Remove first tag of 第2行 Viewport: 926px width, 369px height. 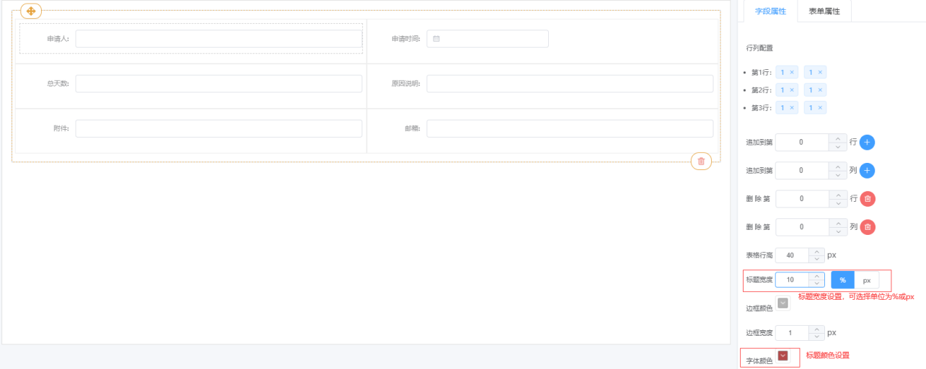pyautogui.click(x=792, y=90)
